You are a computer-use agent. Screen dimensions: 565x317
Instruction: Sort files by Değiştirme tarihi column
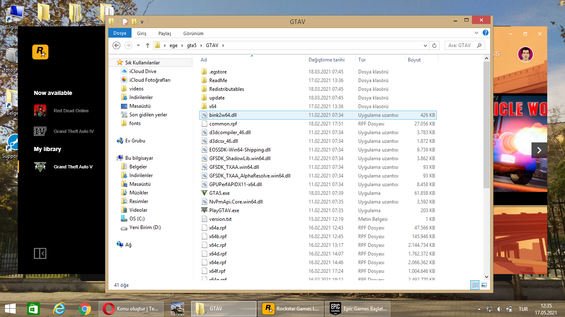tap(331, 60)
